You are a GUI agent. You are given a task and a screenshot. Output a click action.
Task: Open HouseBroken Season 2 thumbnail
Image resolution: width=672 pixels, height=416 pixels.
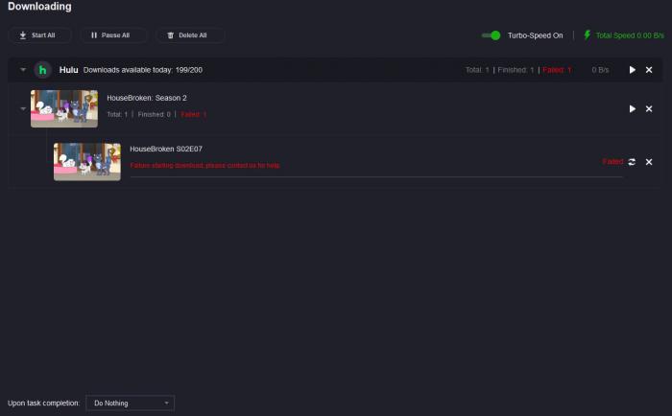(64, 108)
